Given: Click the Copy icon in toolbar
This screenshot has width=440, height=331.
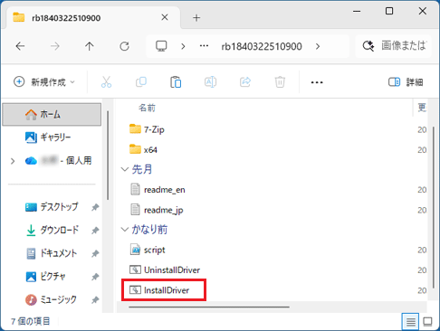Looking at the screenshot, I should click(141, 82).
